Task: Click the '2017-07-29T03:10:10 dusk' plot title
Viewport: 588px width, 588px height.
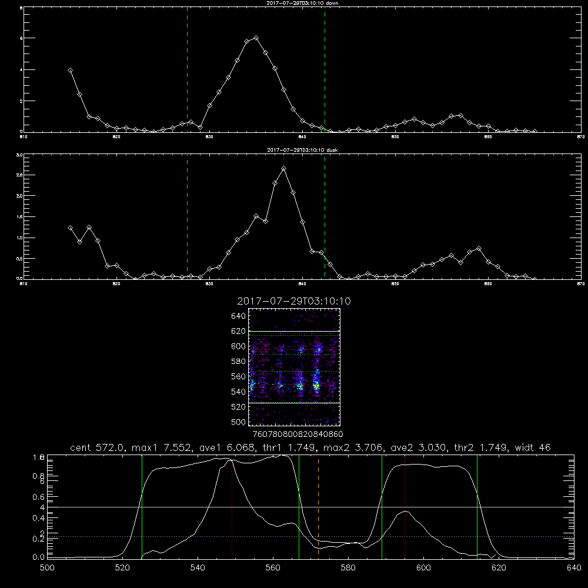Action: pos(302,150)
